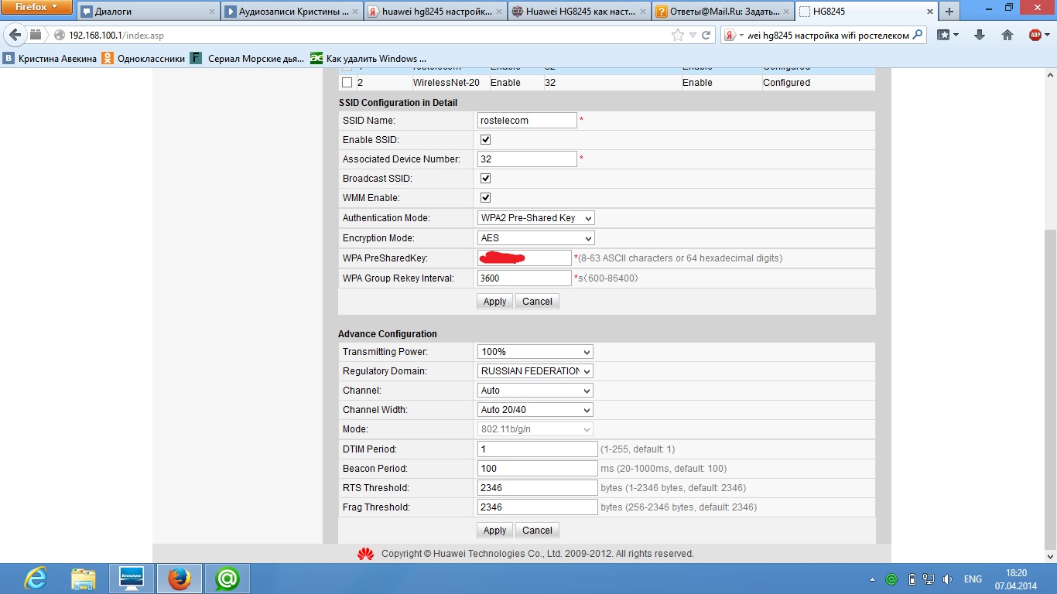The width and height of the screenshot is (1057, 594).
Task: Click the Beacon Period field
Action: click(x=538, y=468)
